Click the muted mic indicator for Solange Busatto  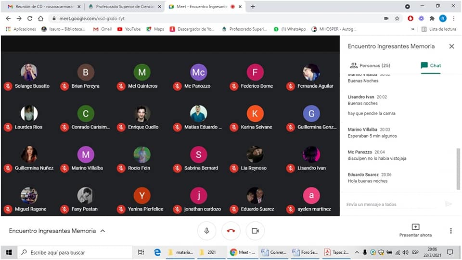coord(8,86)
